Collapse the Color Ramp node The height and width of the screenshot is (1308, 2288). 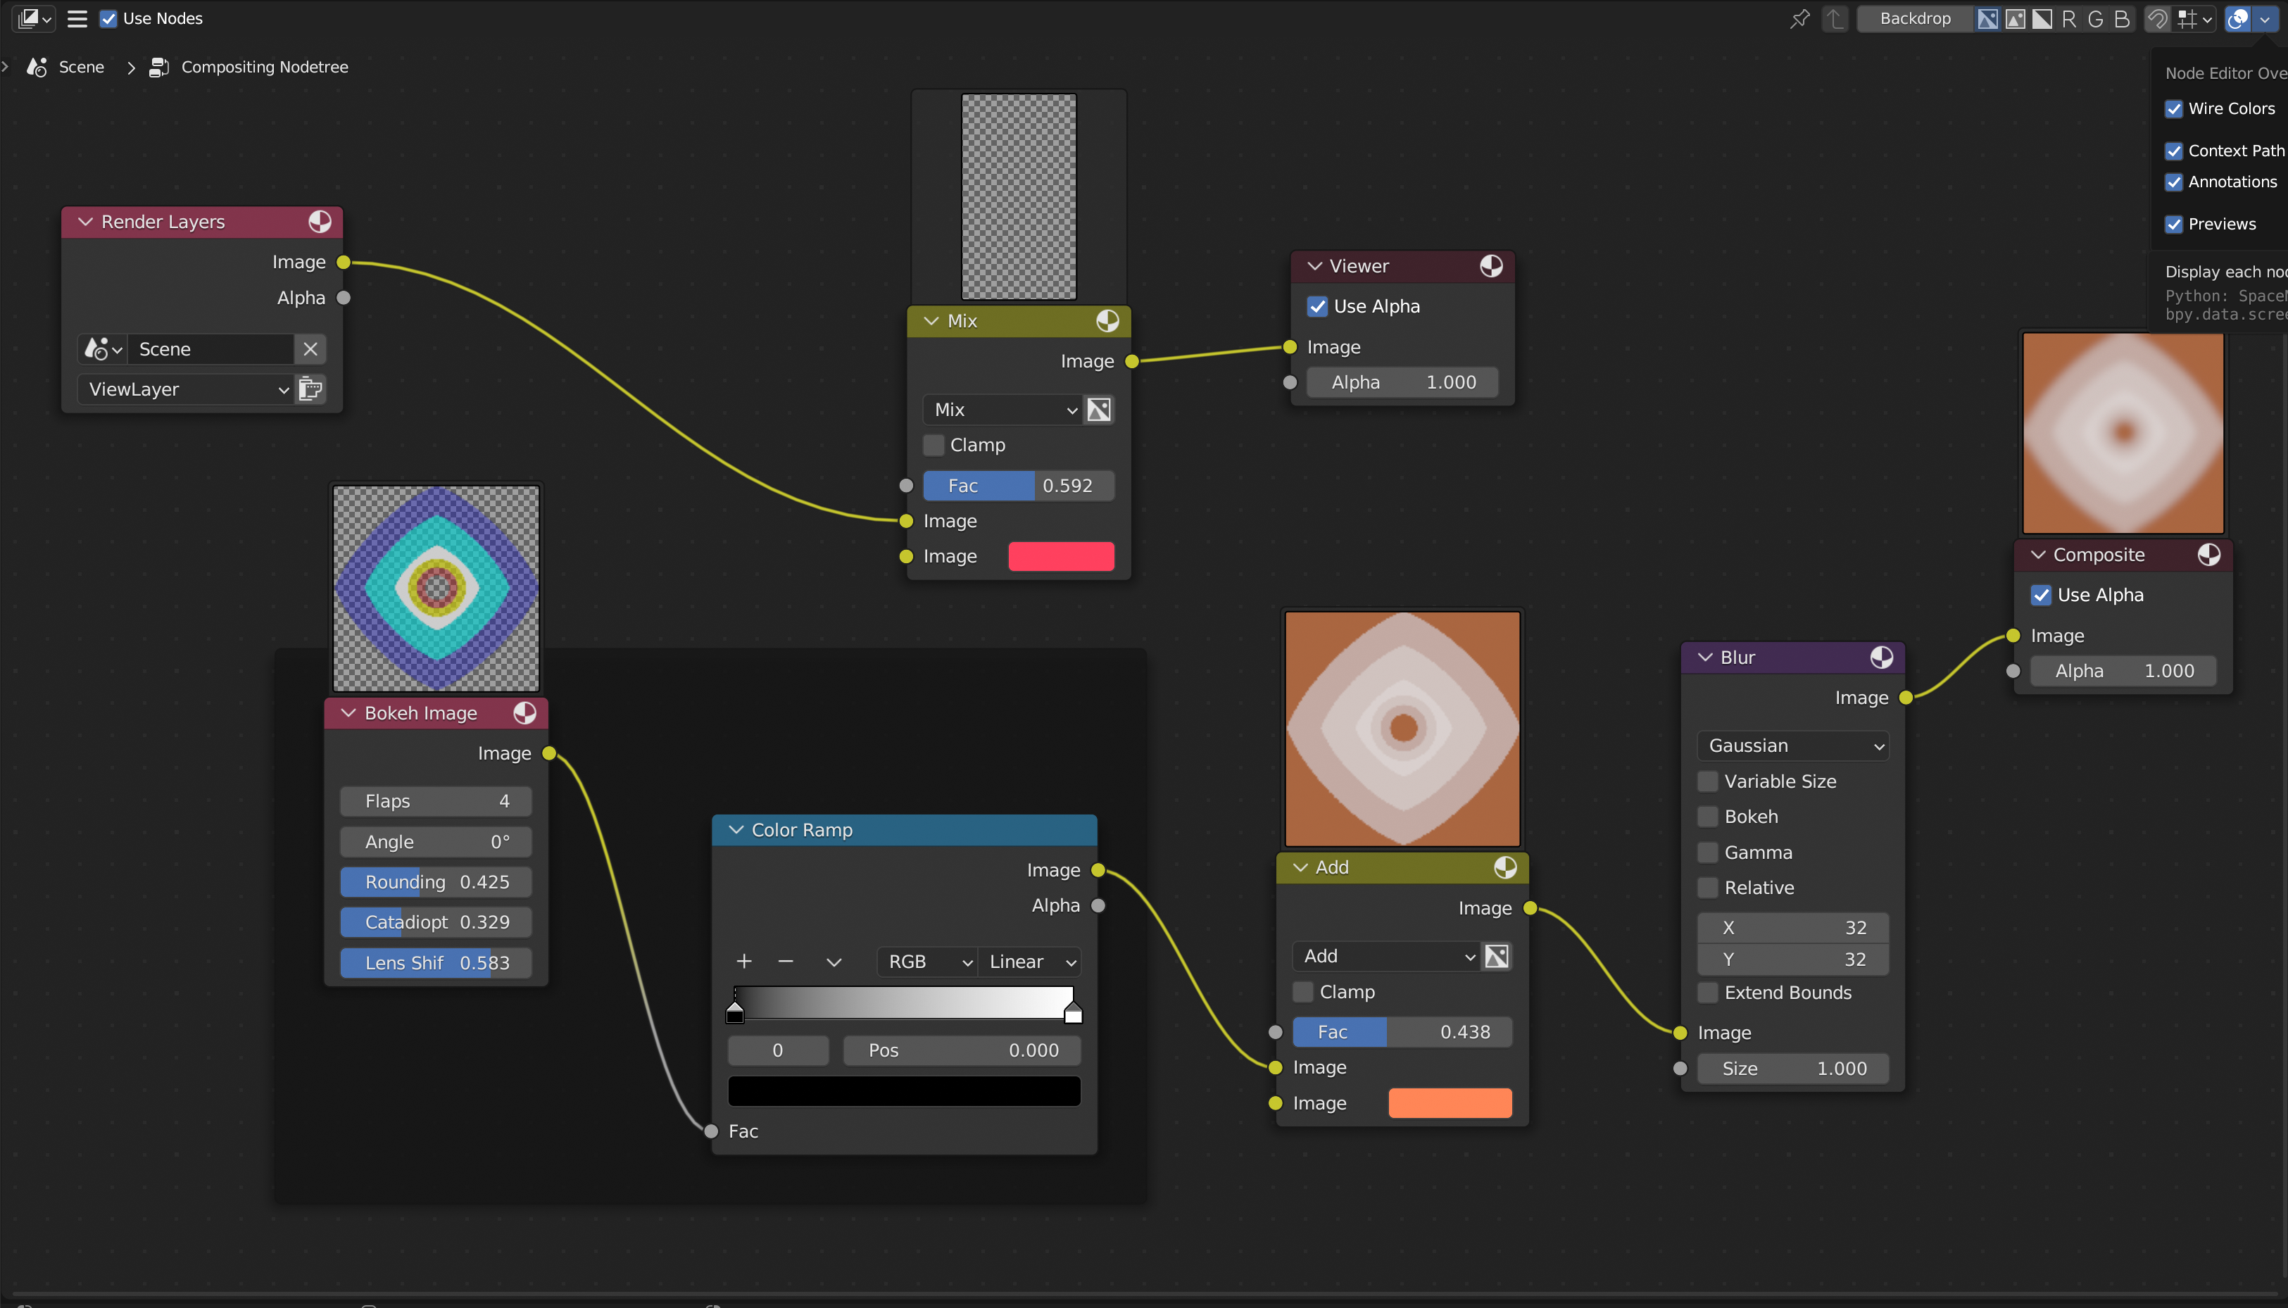coord(736,830)
